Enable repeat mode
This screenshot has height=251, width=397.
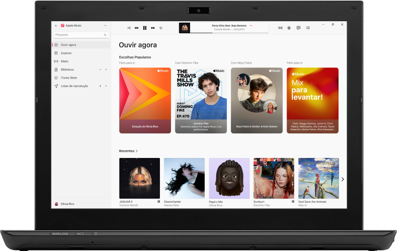click(x=161, y=28)
